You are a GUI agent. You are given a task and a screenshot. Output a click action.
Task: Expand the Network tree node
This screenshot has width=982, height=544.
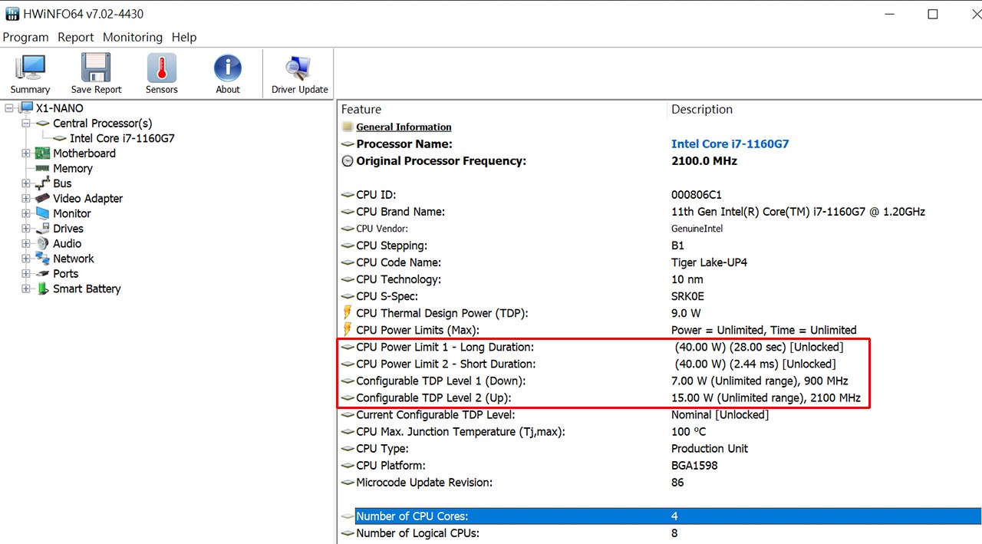click(x=26, y=259)
